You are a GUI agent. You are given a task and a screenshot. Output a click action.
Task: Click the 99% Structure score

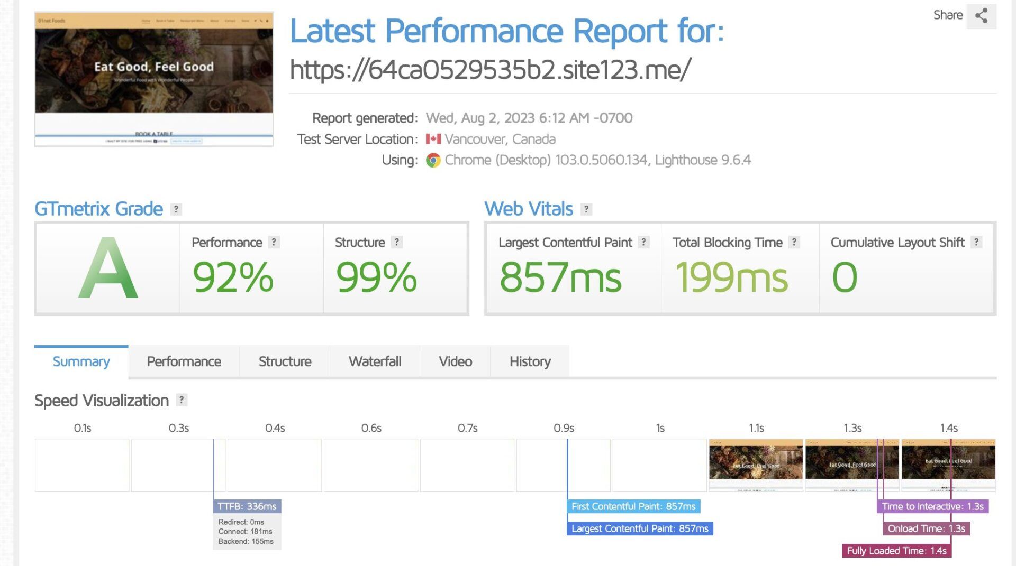tap(376, 277)
